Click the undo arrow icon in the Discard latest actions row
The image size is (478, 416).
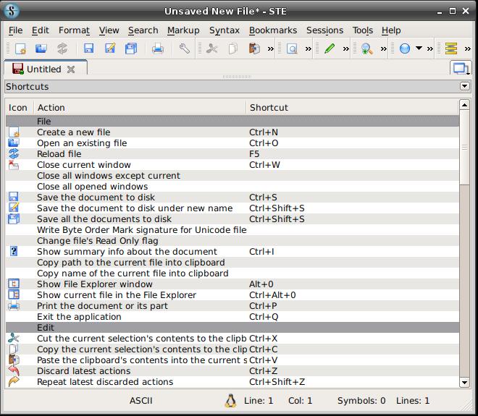(x=14, y=371)
